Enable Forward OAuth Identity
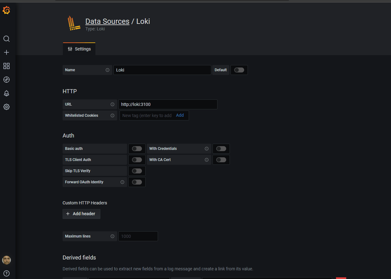Screen dimensions: 391x279 [x=137, y=182]
